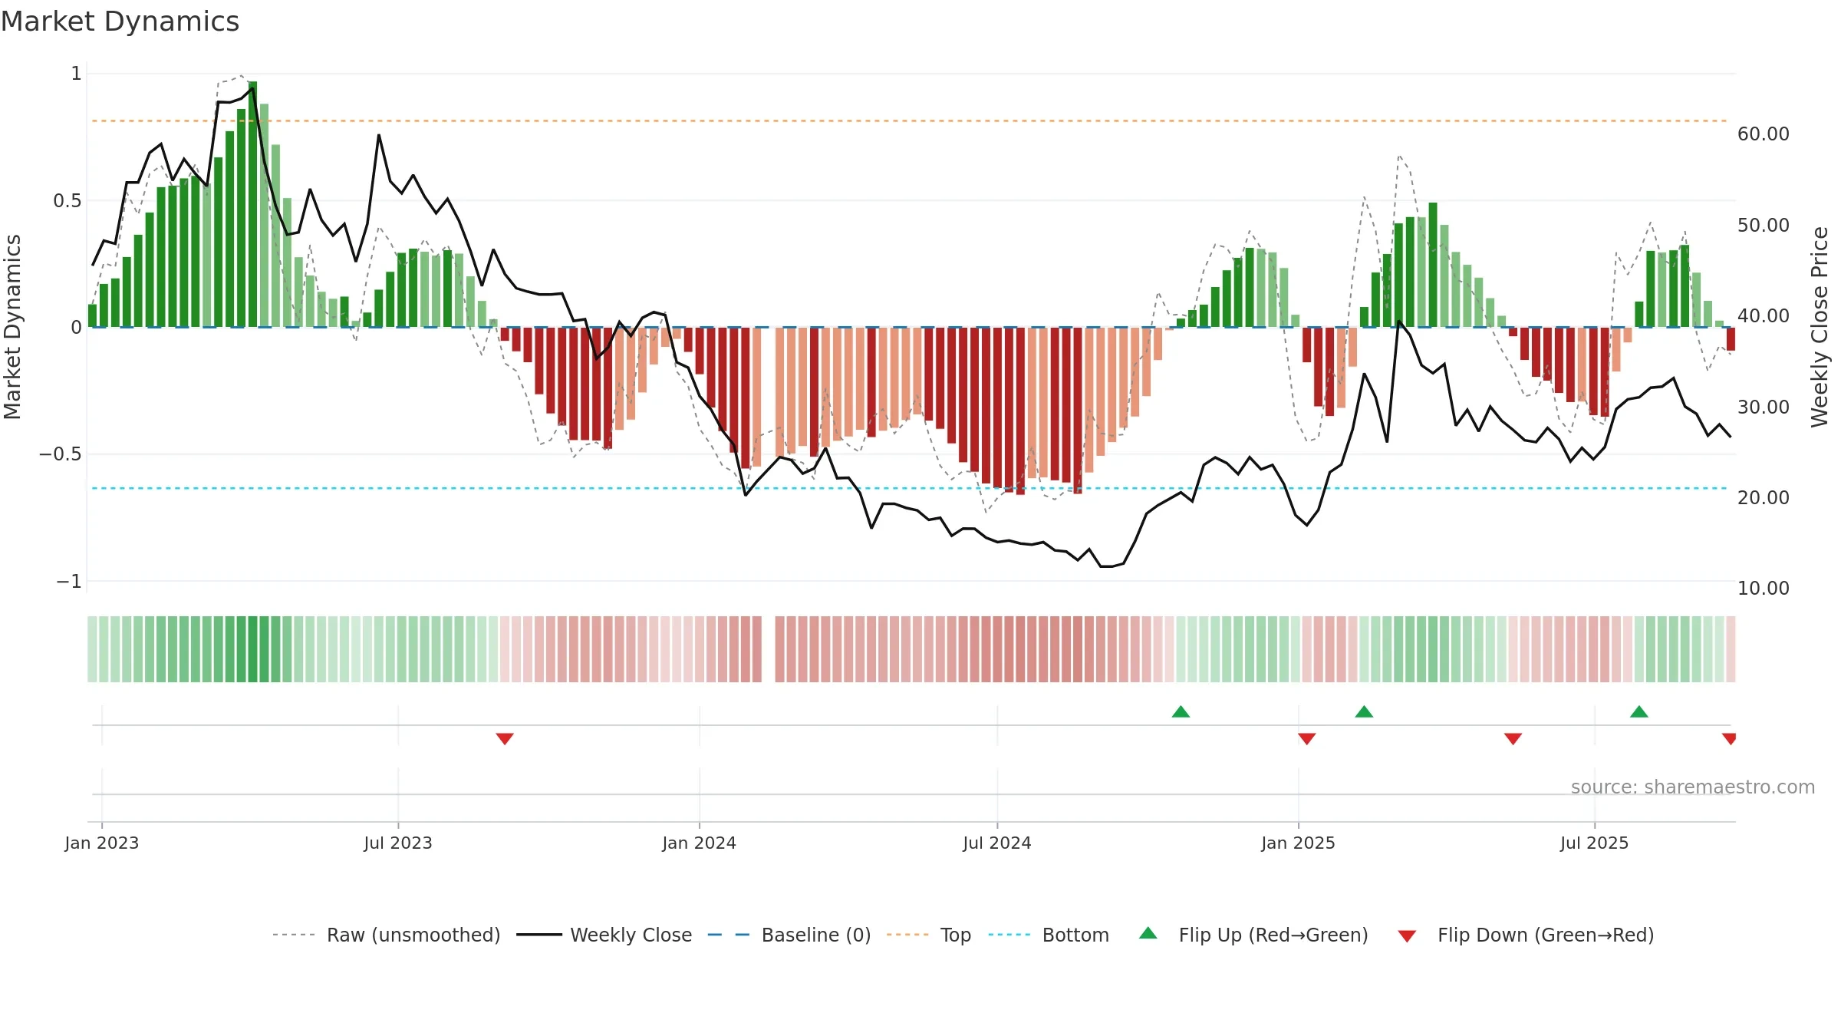Click the −0.5 left axis label
Viewport: 1841px width, 1036px height.
61,454
